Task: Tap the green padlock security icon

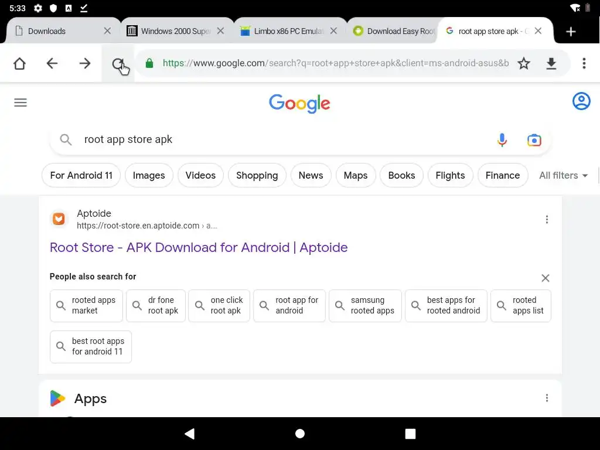Action: point(149,63)
